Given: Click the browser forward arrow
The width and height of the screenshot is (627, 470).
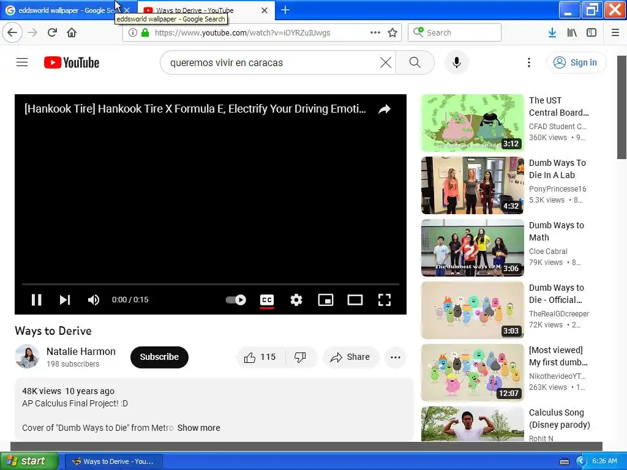Looking at the screenshot, I should (x=32, y=32).
